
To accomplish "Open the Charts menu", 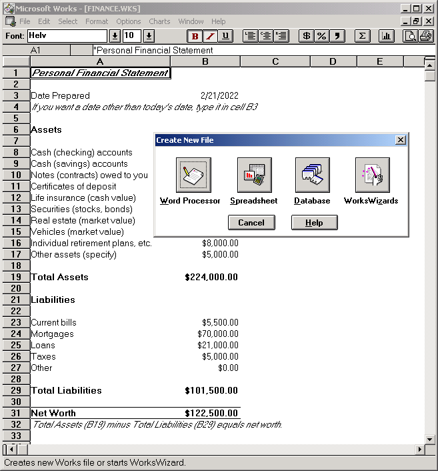I will [x=159, y=21].
